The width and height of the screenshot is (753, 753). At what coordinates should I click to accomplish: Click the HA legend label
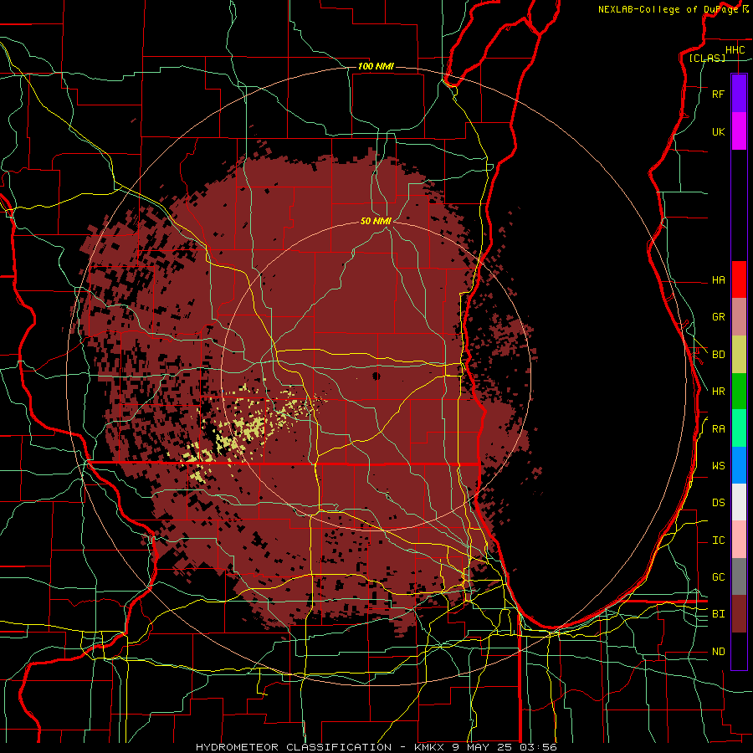(718, 280)
